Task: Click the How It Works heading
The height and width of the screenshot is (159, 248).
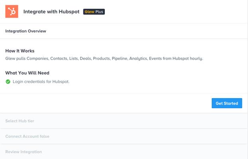Action: pos(20,51)
